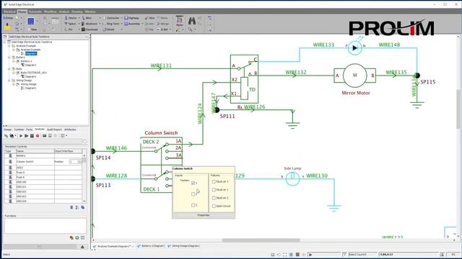Select the Assembly tool in ribbon
Image resolution: width=462 pixels, height=259 pixels.
pos(132,24)
